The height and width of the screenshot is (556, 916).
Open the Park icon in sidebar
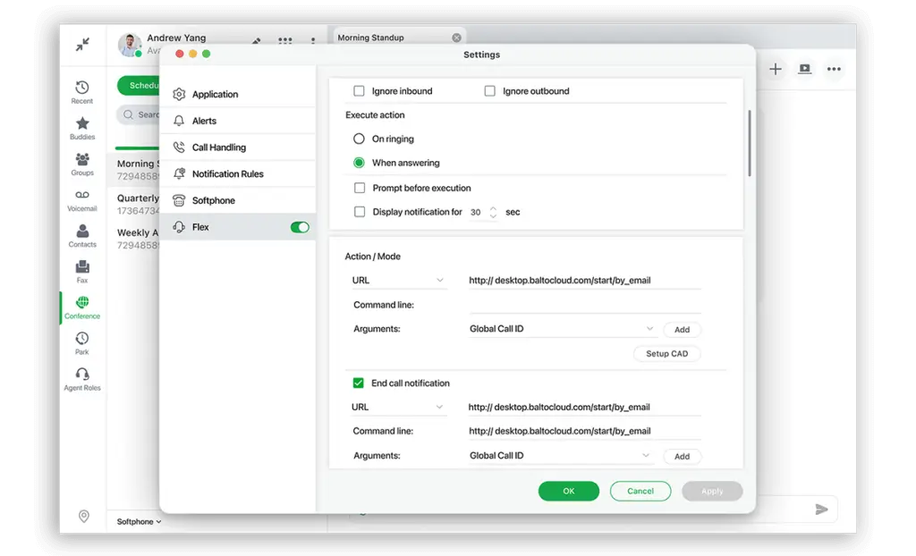(x=81, y=339)
